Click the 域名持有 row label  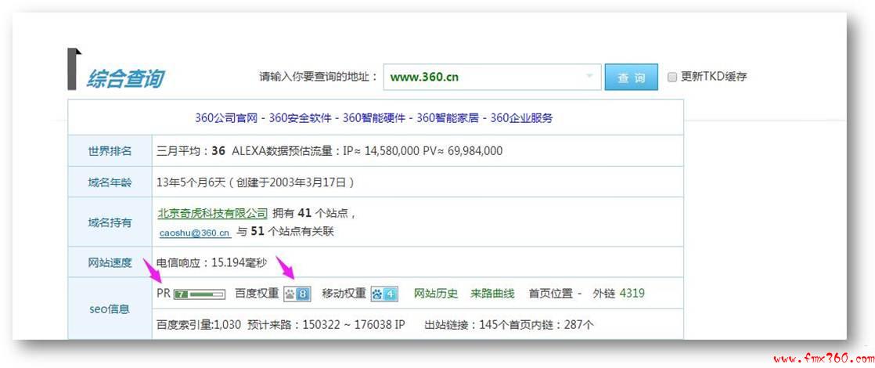[110, 222]
